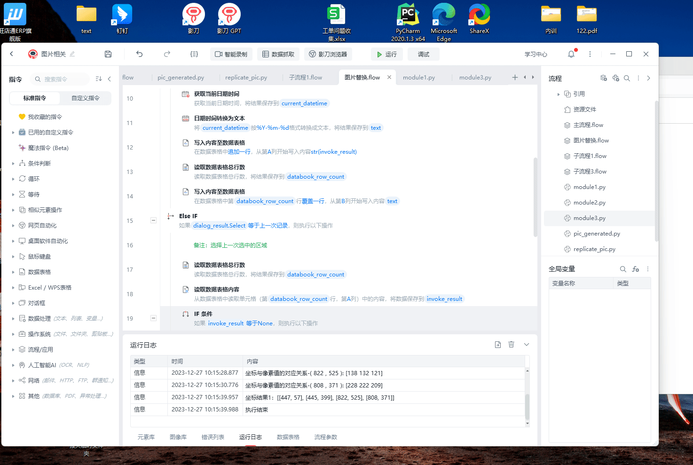Click the trash icon to clear run log

(x=511, y=345)
